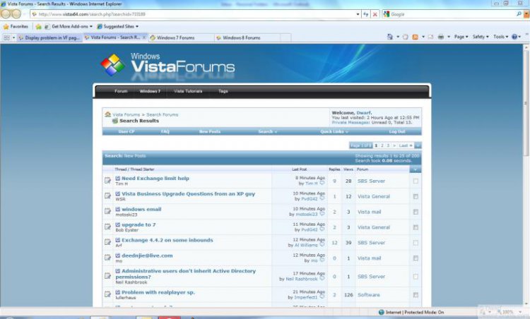This screenshot has height=319, width=530.
Task: Open Private Messages link
Action: coord(351,123)
